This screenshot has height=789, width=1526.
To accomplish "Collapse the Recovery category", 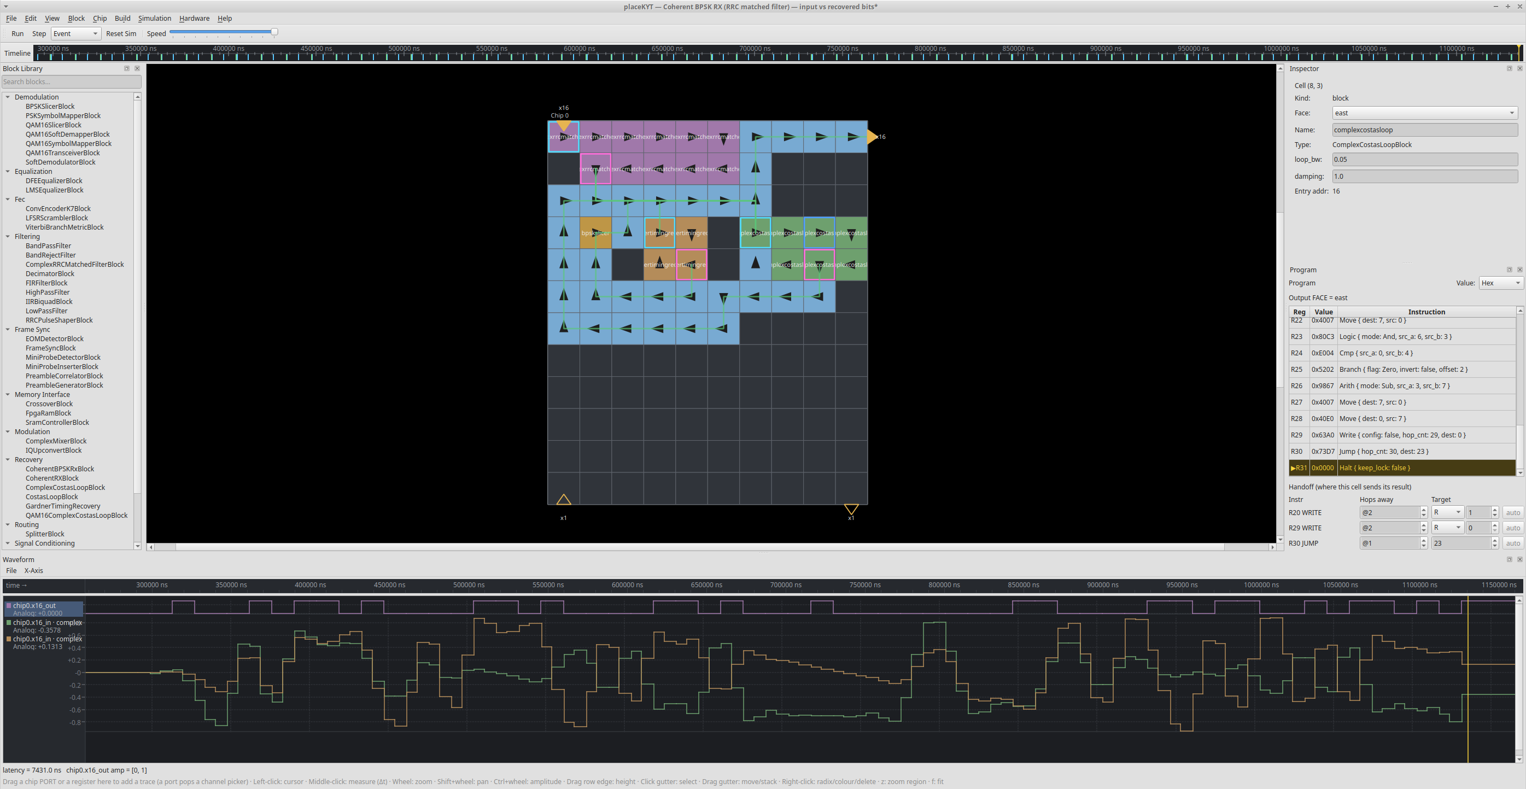I will [8, 460].
